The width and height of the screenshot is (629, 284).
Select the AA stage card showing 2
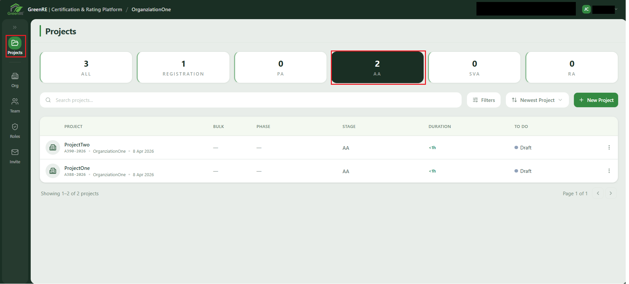377,67
